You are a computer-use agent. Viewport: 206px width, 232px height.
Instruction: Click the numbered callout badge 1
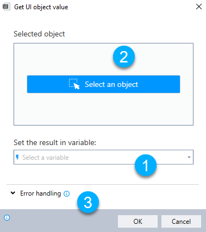point(146,165)
